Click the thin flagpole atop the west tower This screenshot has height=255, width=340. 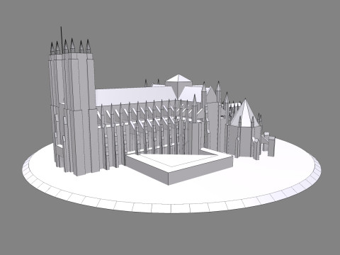point(62,40)
